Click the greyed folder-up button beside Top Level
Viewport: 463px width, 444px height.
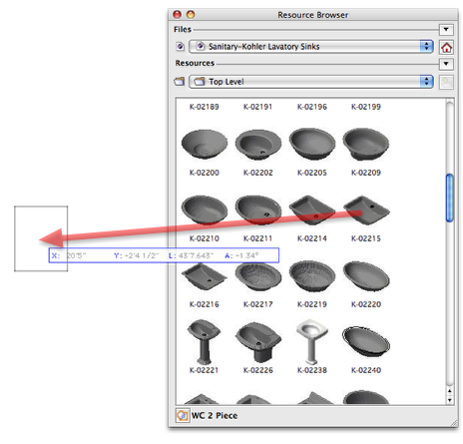coord(446,82)
